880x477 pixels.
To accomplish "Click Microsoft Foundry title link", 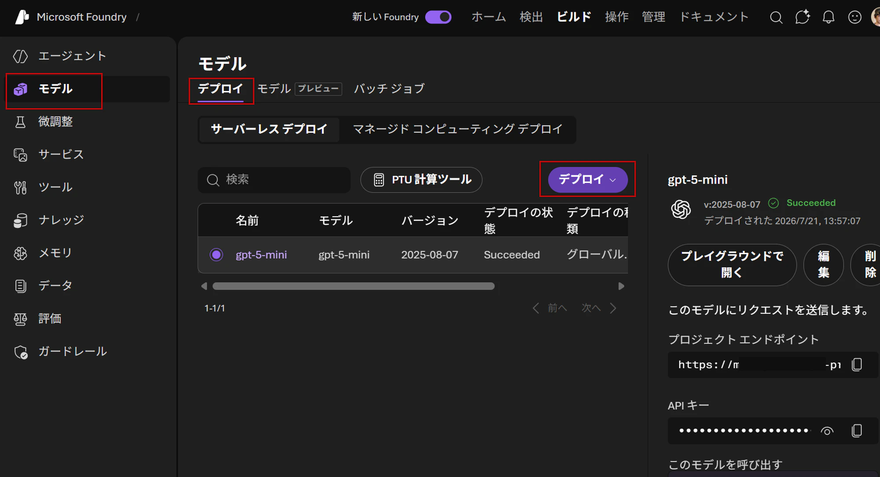I will coord(82,17).
